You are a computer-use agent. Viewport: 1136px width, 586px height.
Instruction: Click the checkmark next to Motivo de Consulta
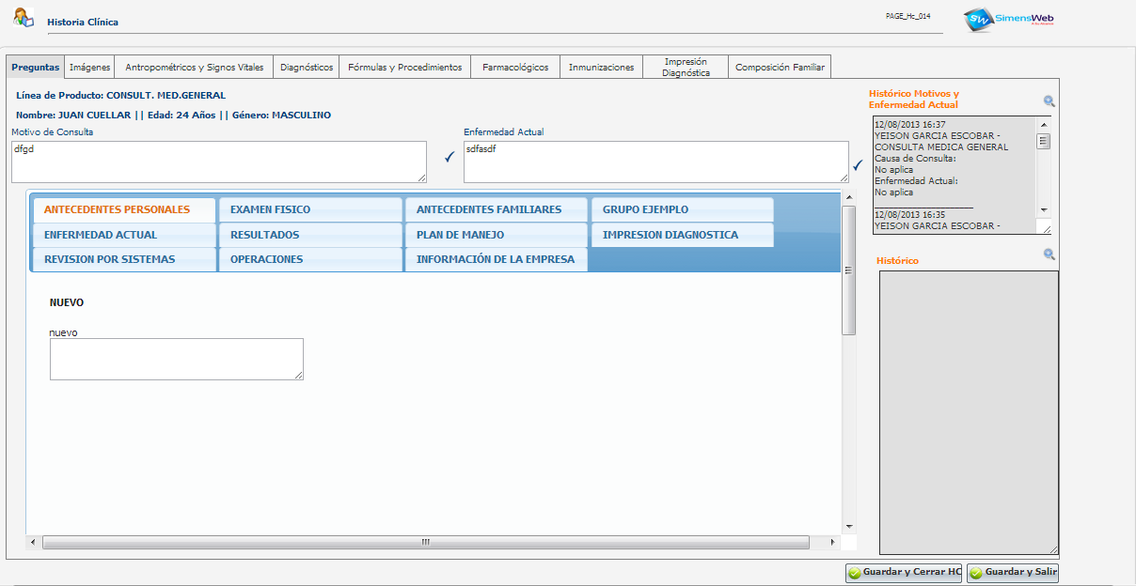click(x=450, y=156)
